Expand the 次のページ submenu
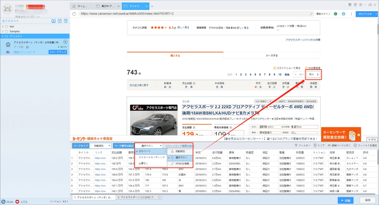379x205 pixels. (x=151, y=151)
